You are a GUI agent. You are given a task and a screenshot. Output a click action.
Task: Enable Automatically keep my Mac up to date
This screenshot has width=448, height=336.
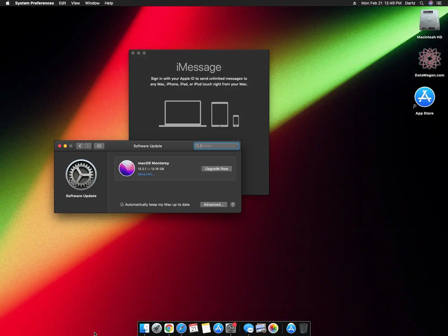click(x=122, y=204)
